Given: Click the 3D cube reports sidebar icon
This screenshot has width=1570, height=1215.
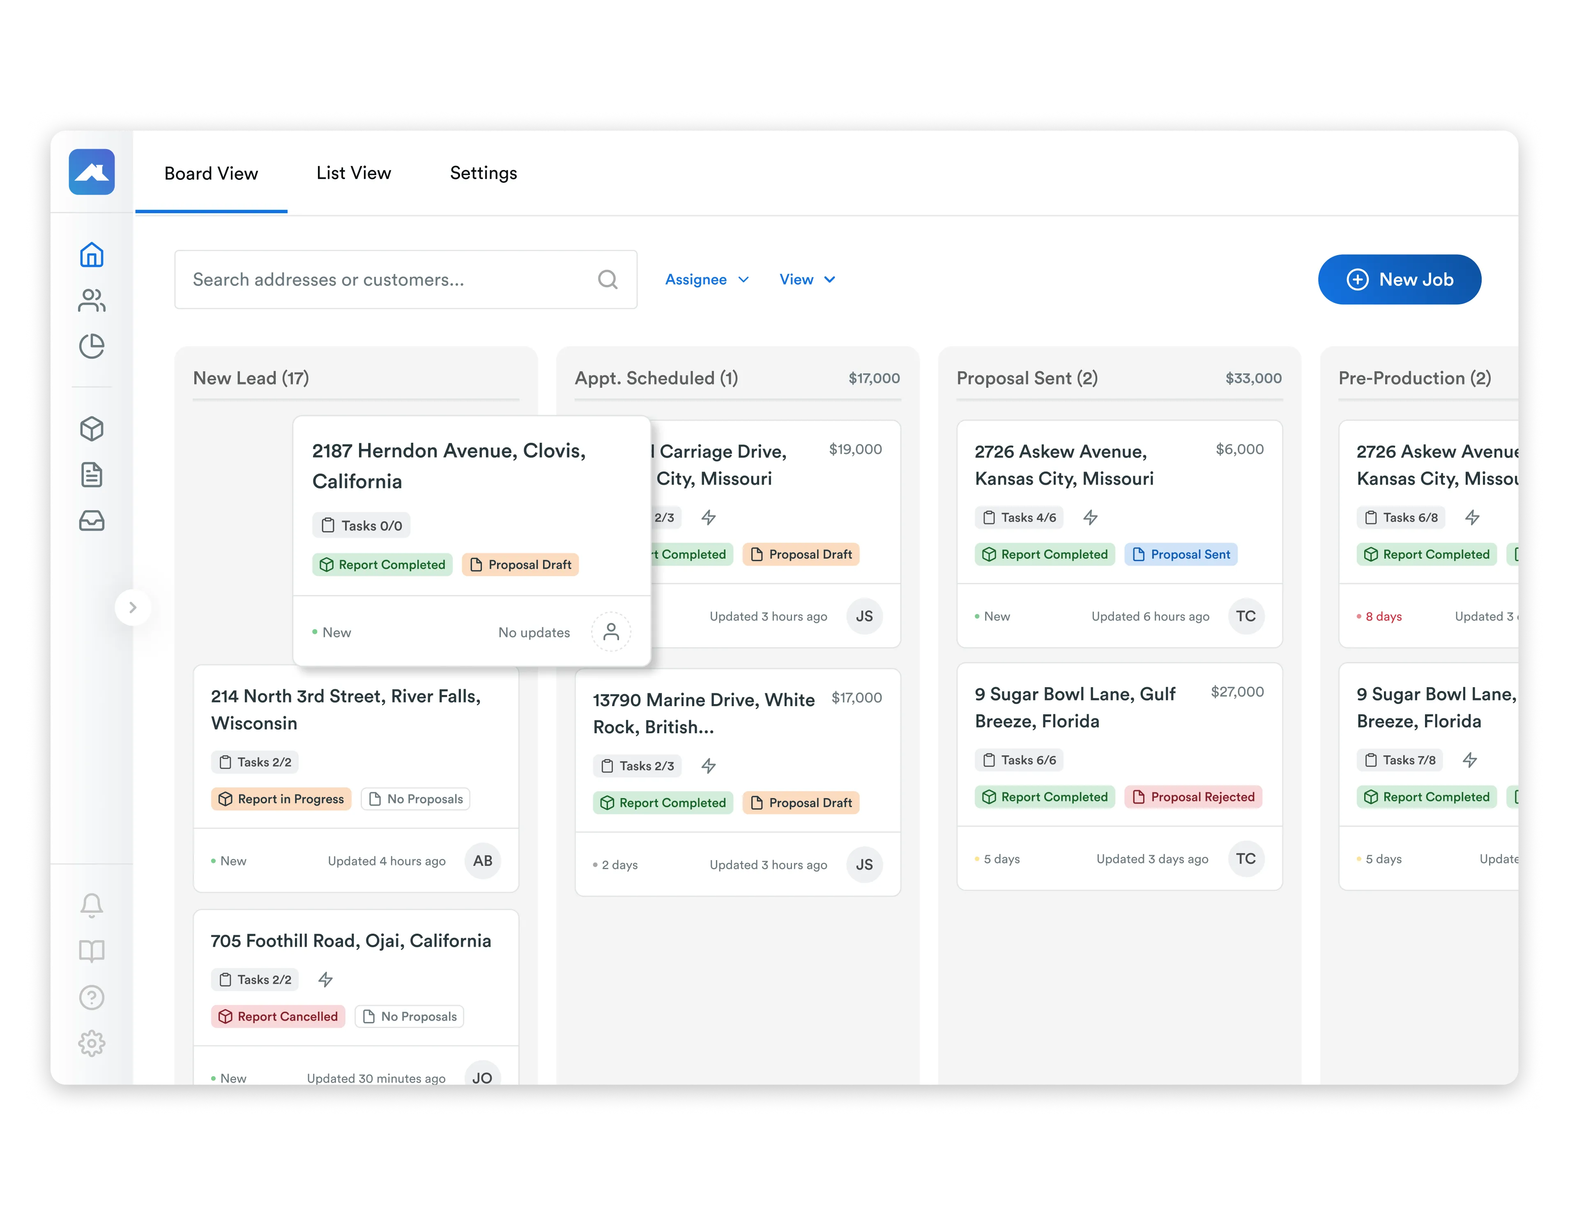Looking at the screenshot, I should click(91, 429).
